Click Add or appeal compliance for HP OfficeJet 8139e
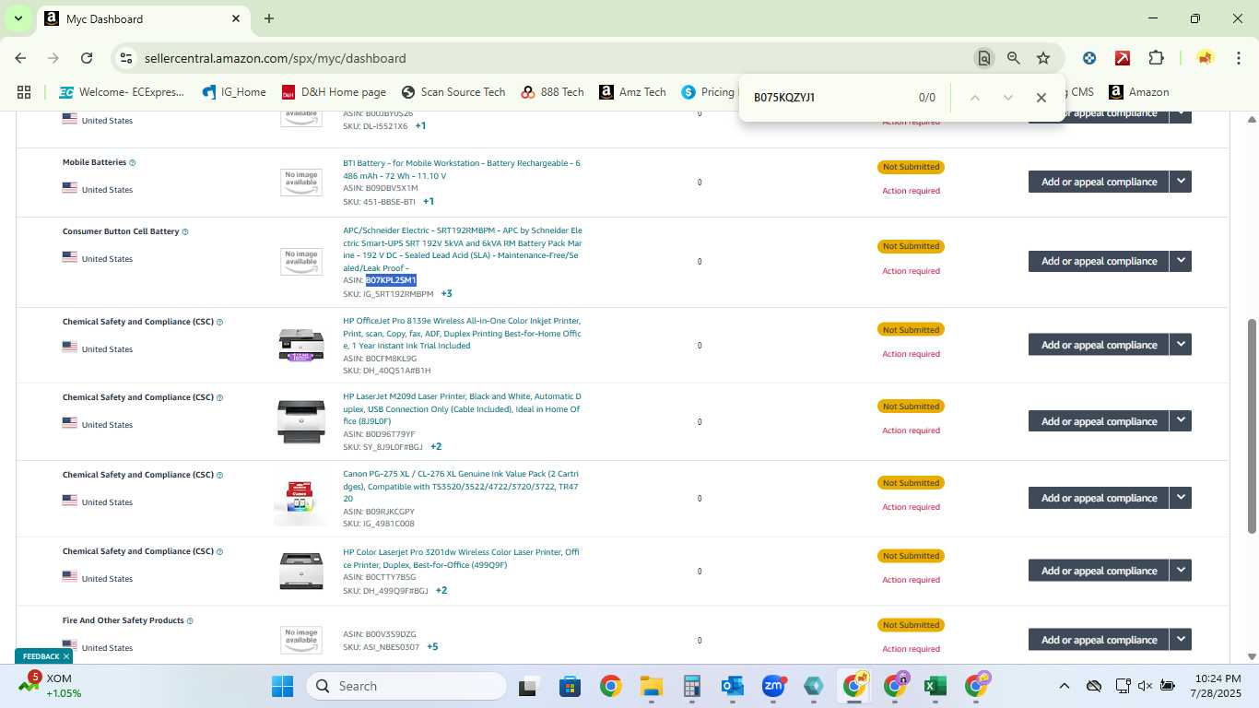Screen dimensions: 1259x708 tap(1099, 345)
